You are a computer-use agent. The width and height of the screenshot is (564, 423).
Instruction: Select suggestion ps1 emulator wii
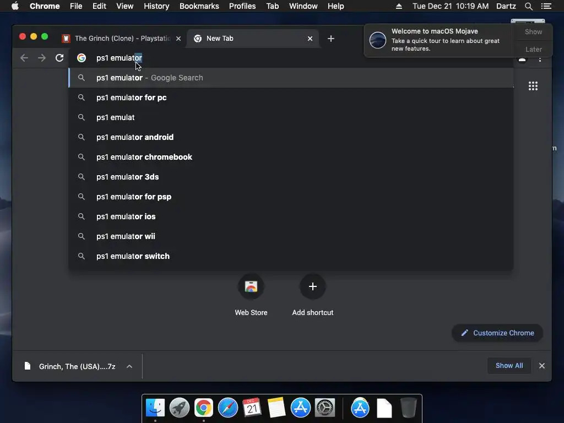pos(291,236)
